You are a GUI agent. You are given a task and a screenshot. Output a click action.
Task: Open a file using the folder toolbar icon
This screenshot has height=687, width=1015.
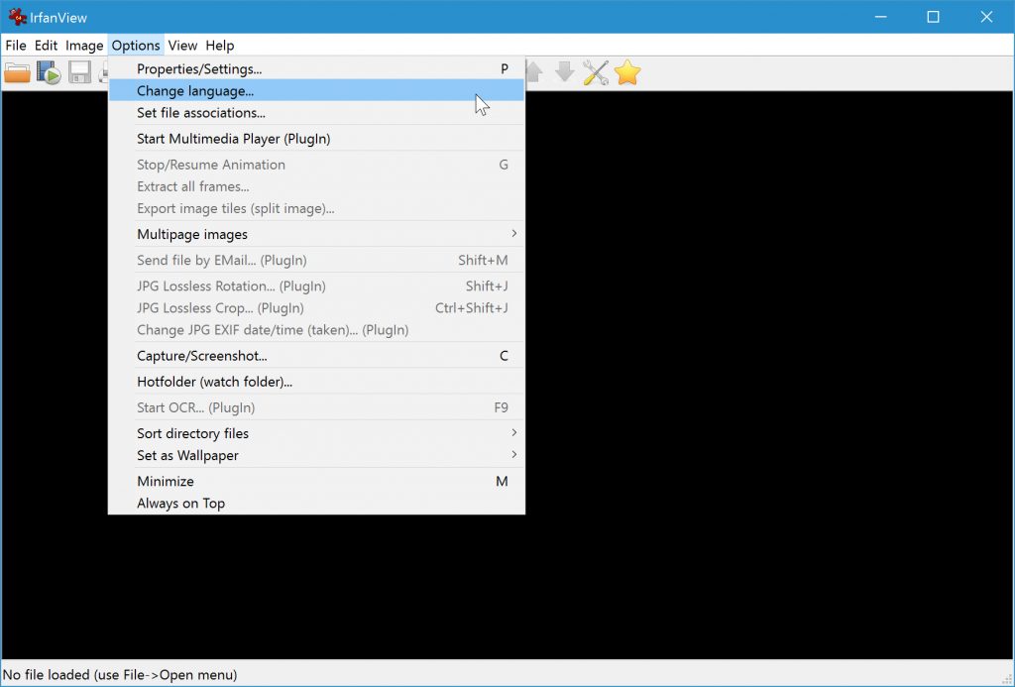click(17, 71)
